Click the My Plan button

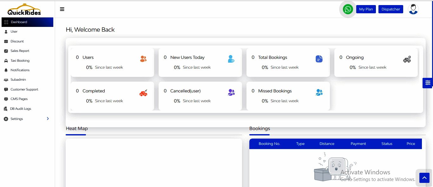pyautogui.click(x=366, y=9)
